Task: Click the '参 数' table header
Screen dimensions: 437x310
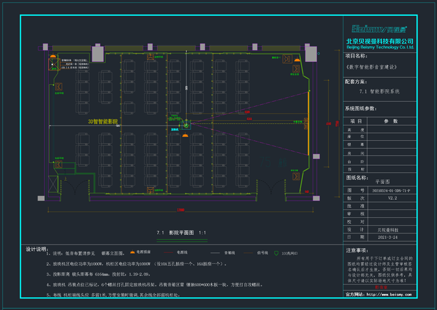Action: [x=391, y=121]
